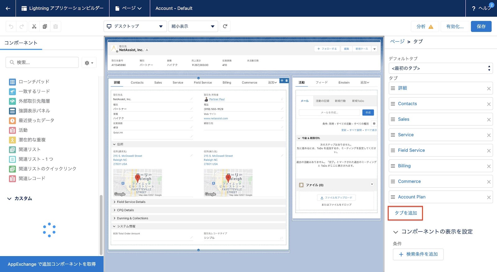The height and width of the screenshot is (272, 497).
Task: Click the 検索条件を追加 button
Action: pos(418,254)
